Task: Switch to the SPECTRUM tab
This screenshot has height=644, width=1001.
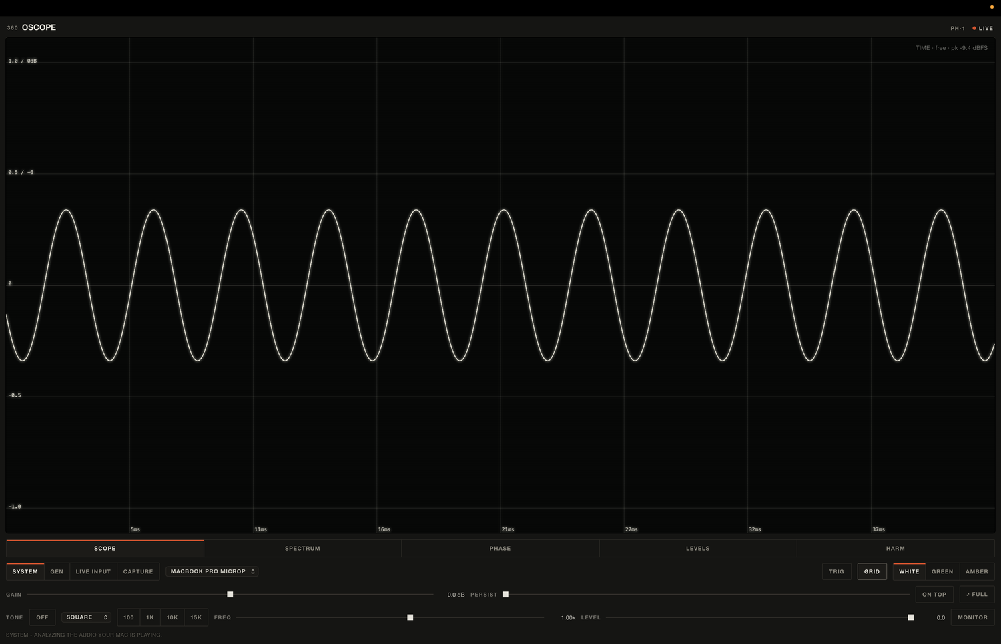Action: pos(302,548)
